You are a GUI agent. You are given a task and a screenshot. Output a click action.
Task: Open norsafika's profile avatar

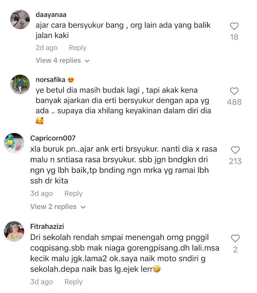coord(20,84)
